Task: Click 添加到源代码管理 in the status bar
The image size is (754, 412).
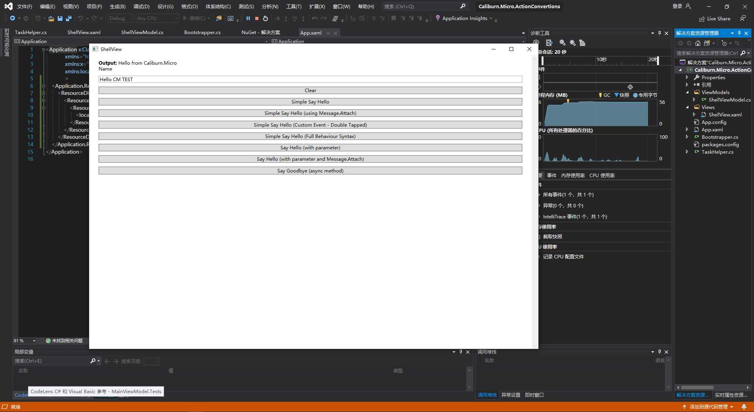Action: tap(708, 407)
